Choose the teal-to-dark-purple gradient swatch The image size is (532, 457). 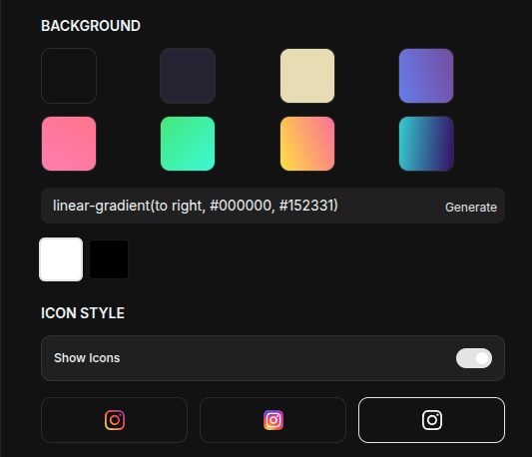point(426,144)
